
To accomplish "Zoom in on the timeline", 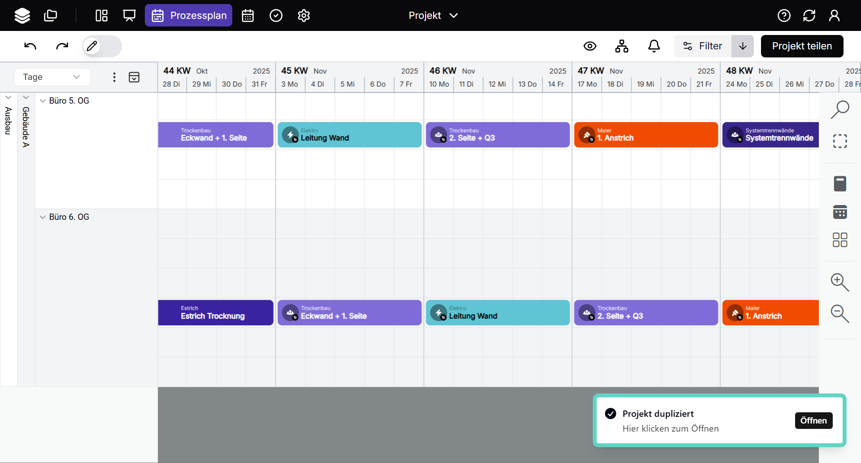I will [839, 282].
